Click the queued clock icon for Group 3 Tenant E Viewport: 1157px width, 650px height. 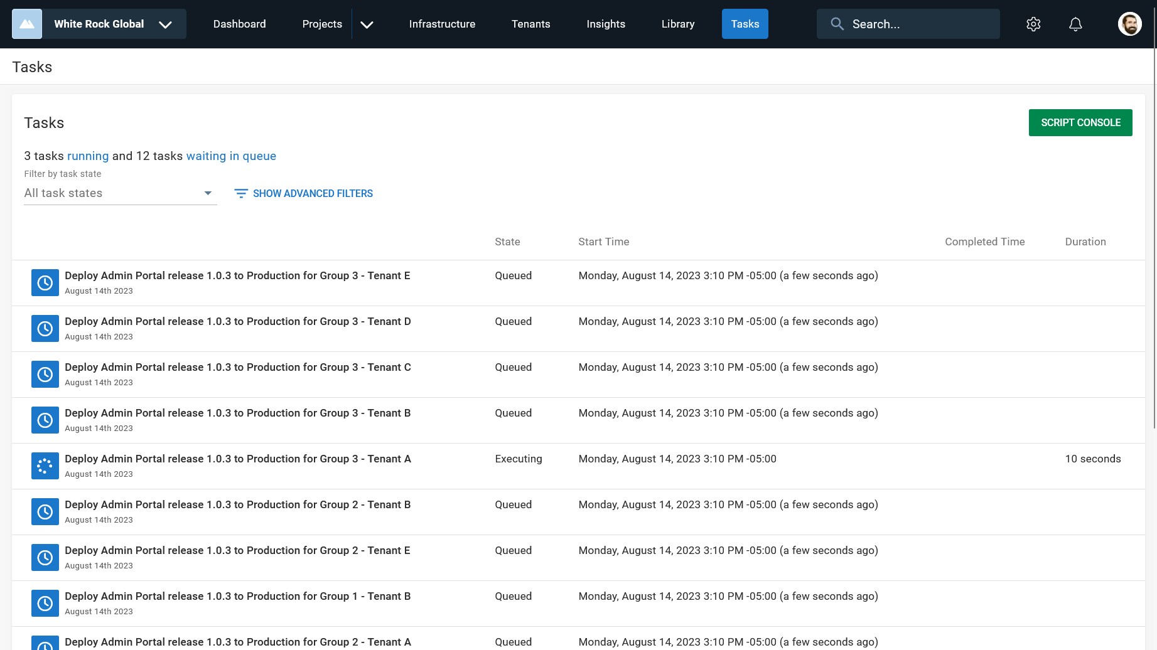(x=45, y=283)
